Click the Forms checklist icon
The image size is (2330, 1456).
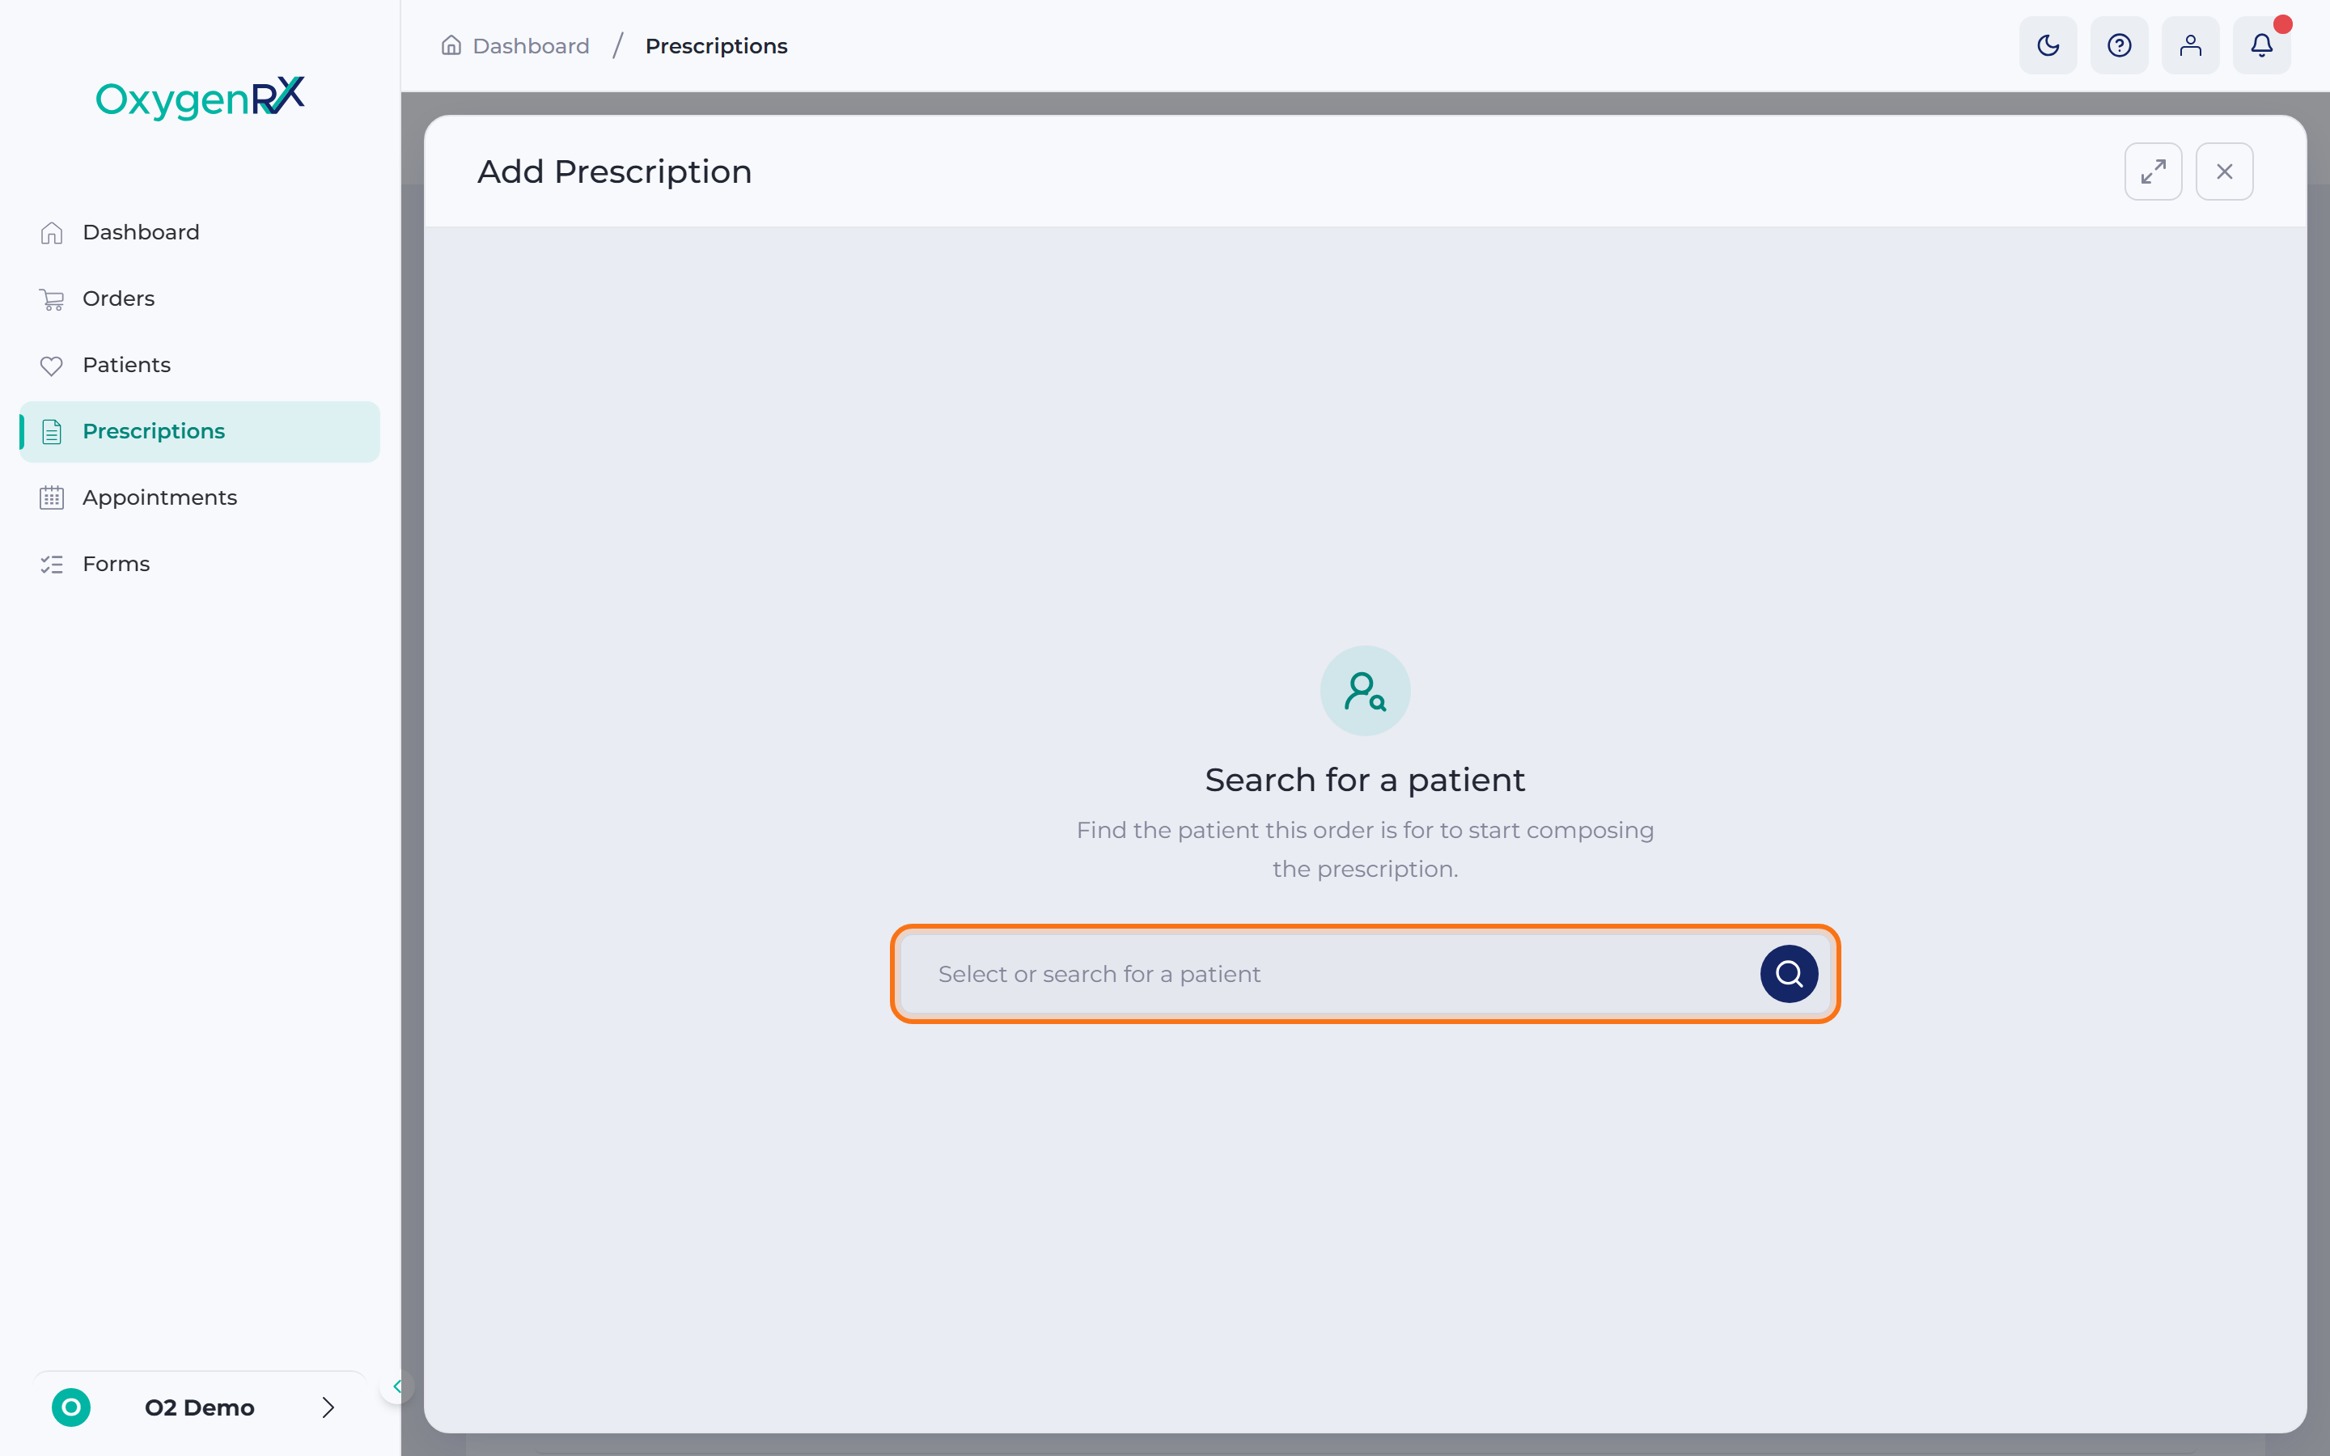pyautogui.click(x=52, y=565)
